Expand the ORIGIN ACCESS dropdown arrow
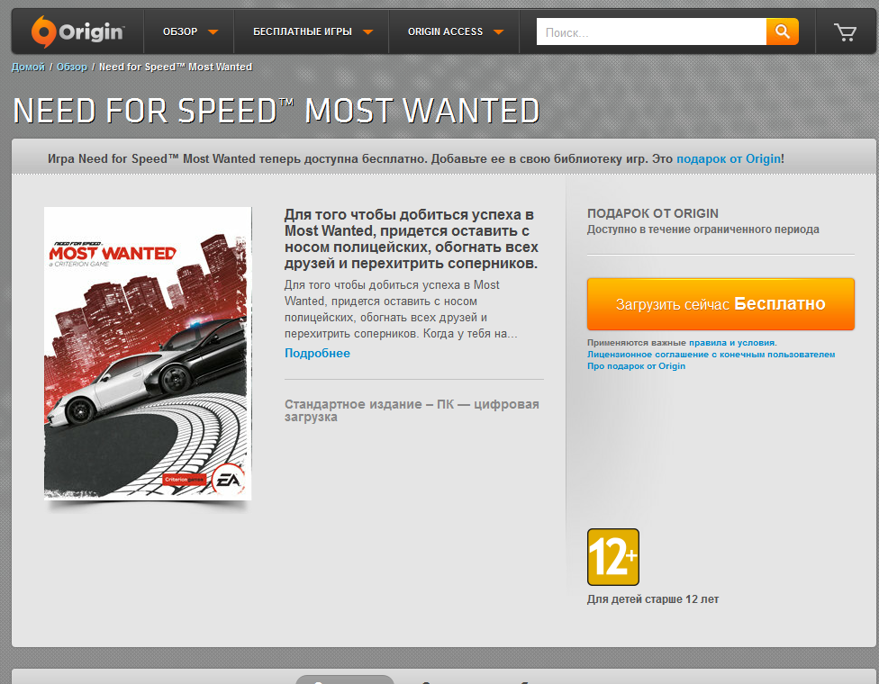This screenshot has width=879, height=684. point(498,32)
